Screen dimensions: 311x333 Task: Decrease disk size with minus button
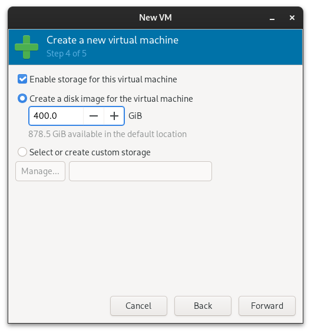(x=94, y=116)
